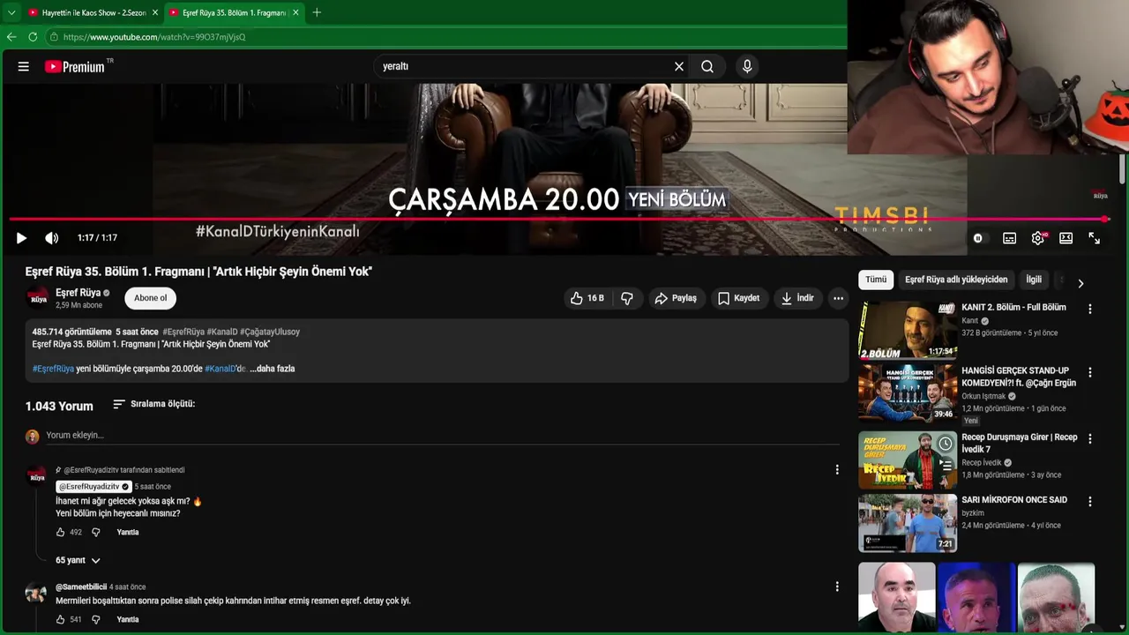Seek on the red video progress bar
Viewport: 1129px width, 635px height.
click(559, 219)
